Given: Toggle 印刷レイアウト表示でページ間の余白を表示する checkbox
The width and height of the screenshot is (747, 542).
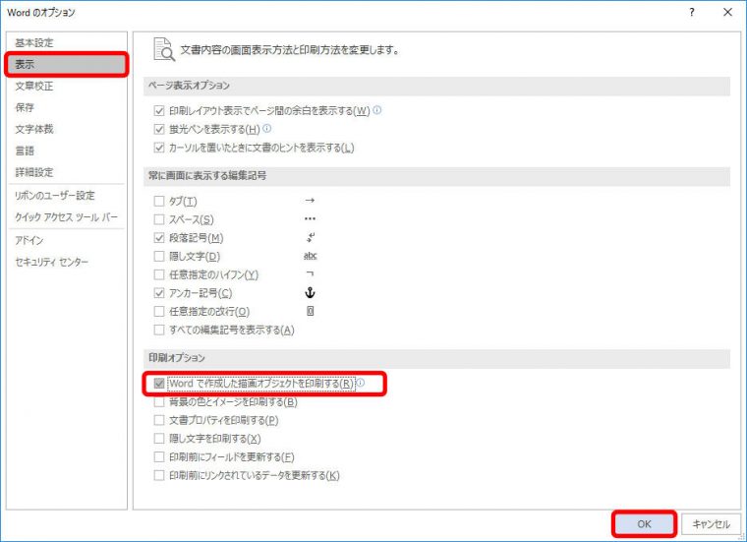Looking at the screenshot, I should 159,111.
